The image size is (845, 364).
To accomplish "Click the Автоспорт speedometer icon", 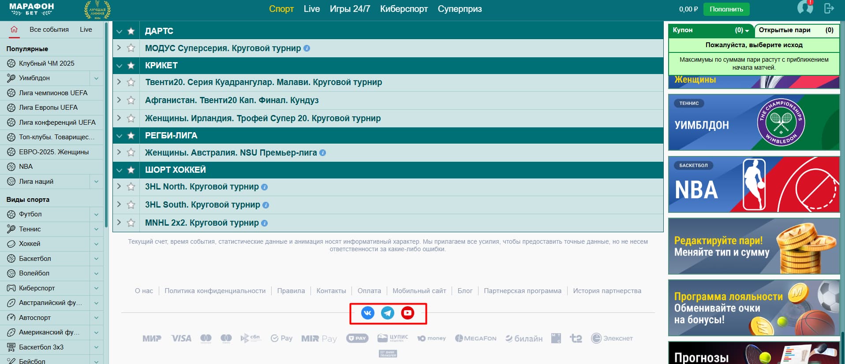I will click(x=11, y=318).
